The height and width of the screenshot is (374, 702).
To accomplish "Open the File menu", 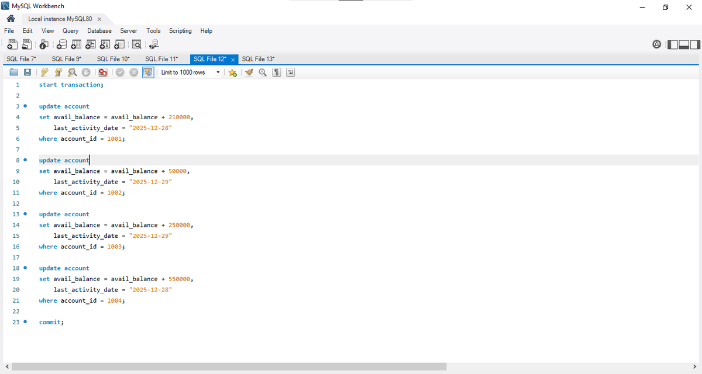I will tap(9, 30).
